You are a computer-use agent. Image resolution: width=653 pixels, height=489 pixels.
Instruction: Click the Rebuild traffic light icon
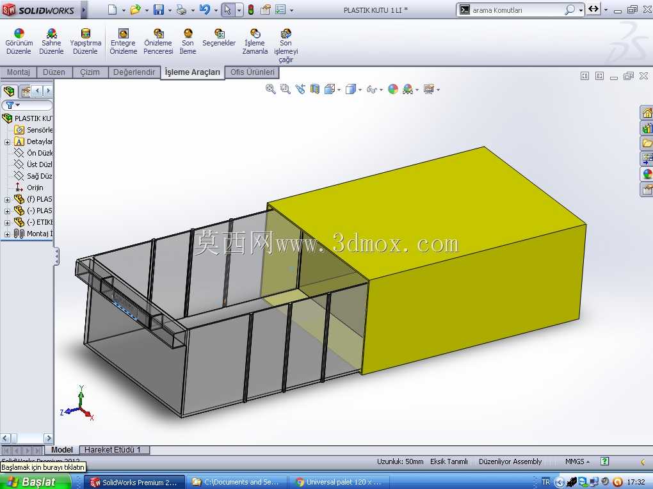[251, 10]
